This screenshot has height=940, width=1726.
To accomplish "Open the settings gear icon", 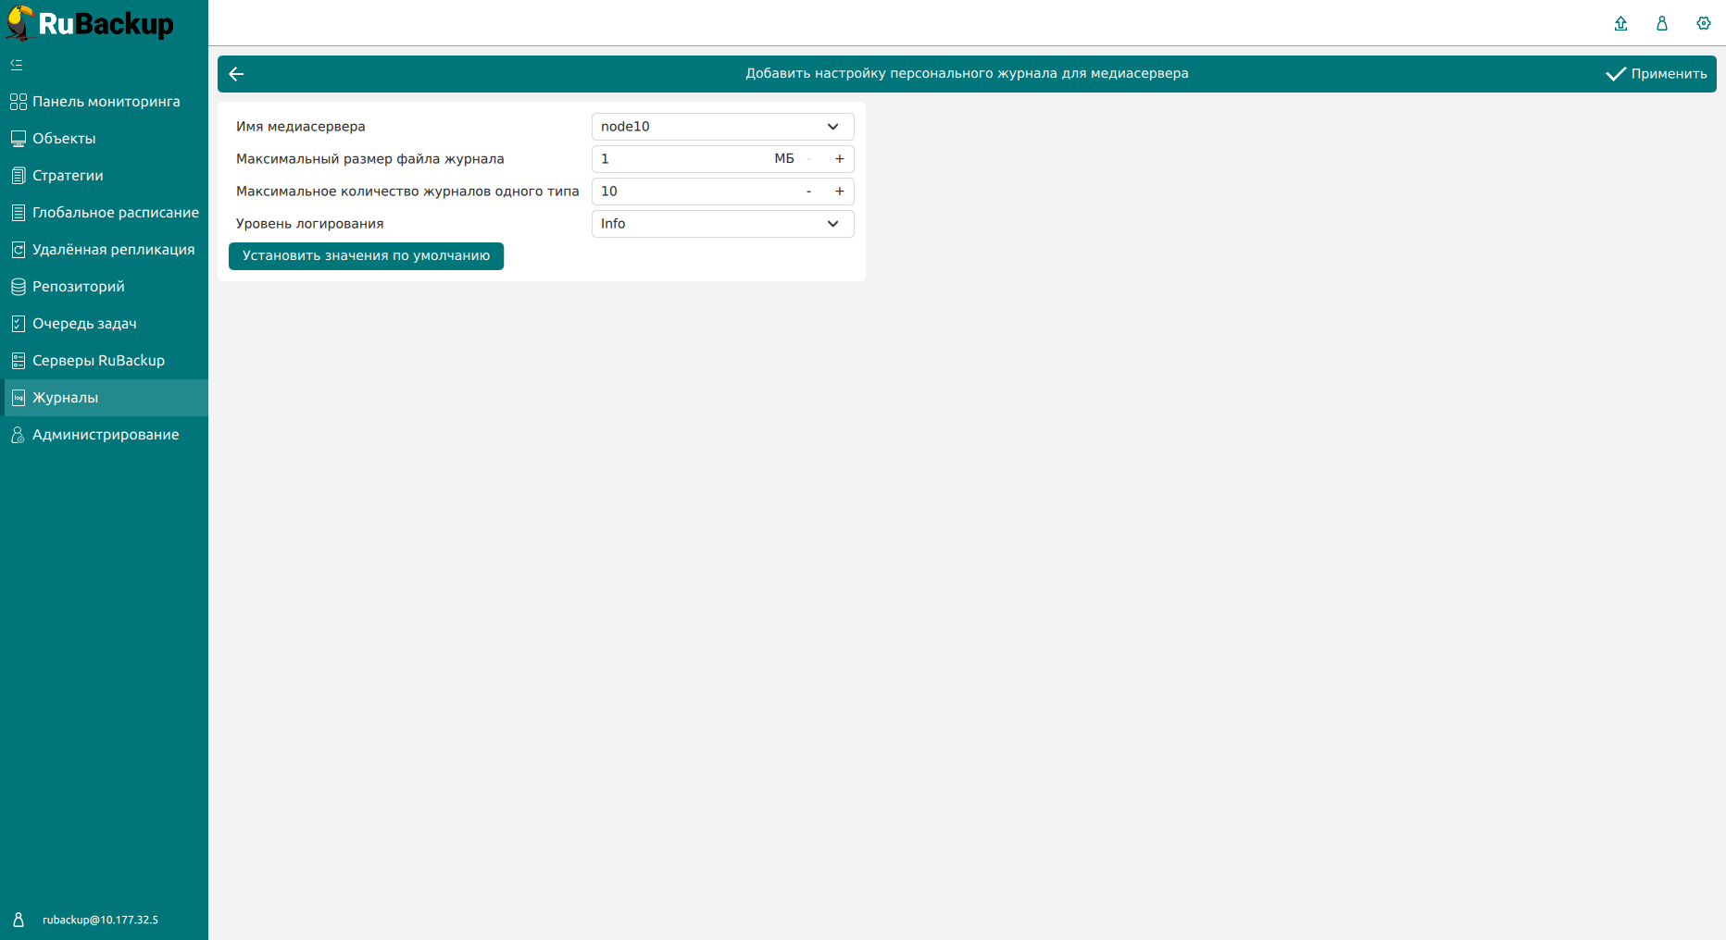I will click(x=1703, y=23).
